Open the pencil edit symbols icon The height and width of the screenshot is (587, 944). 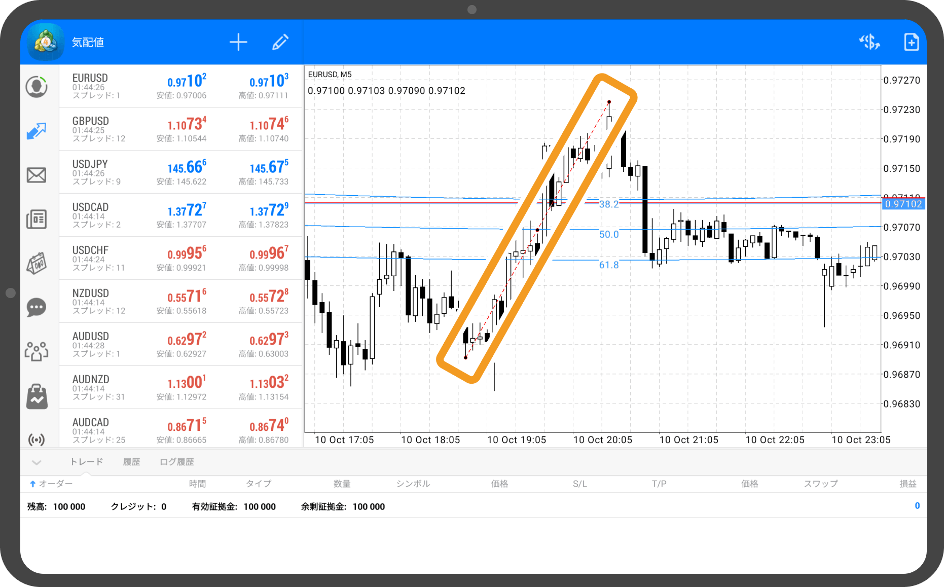point(280,43)
